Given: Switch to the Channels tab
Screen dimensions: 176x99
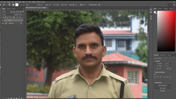Looking at the screenshot, I should click(x=9, y=9).
